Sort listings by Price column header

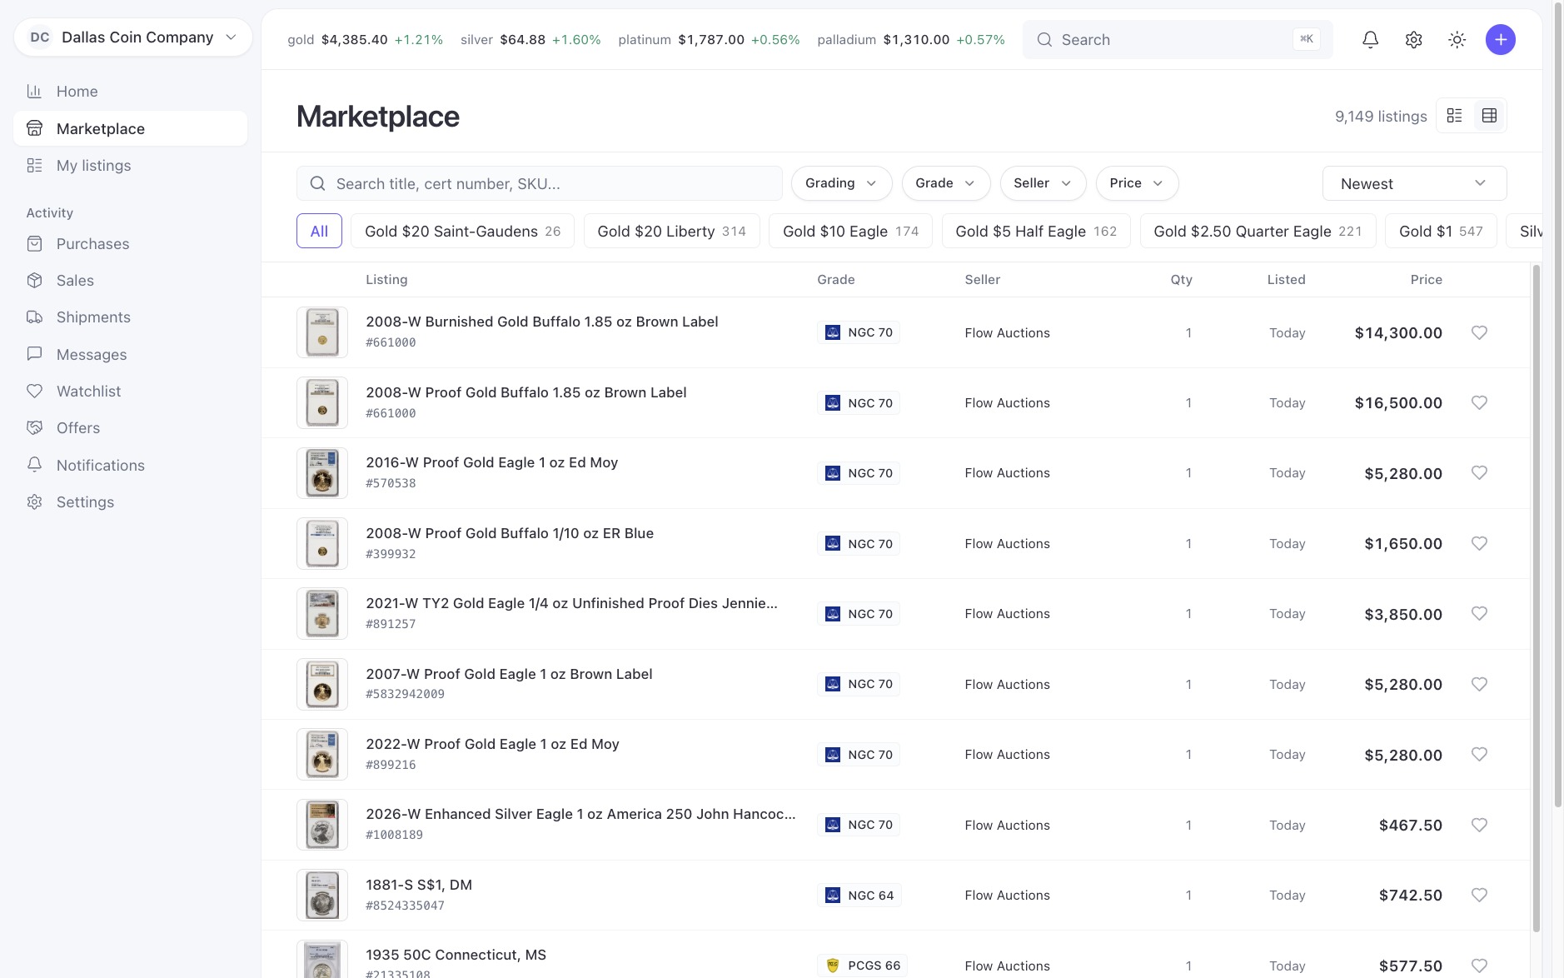(1426, 280)
